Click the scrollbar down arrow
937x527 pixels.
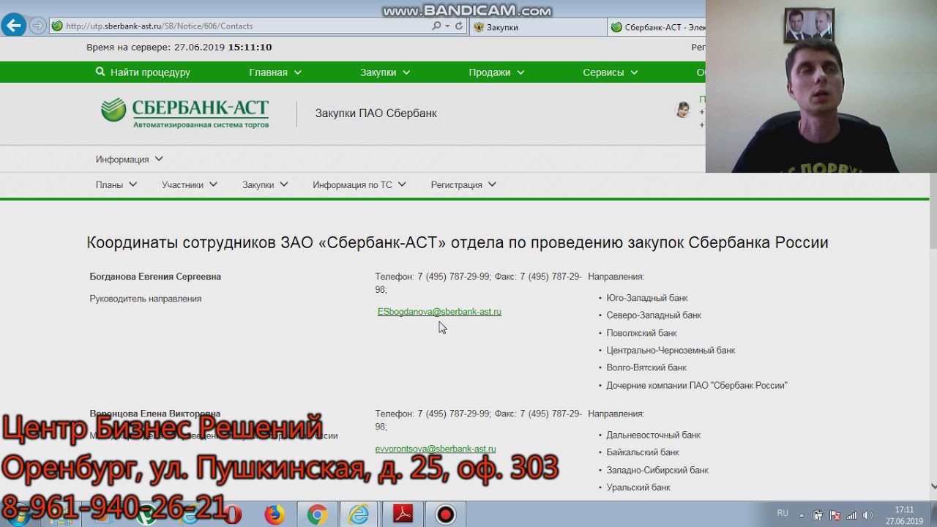[x=933, y=485]
